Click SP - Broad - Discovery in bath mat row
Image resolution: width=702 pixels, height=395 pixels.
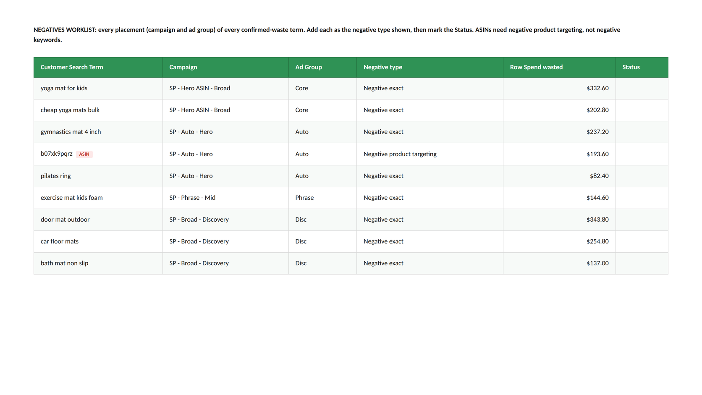199,263
